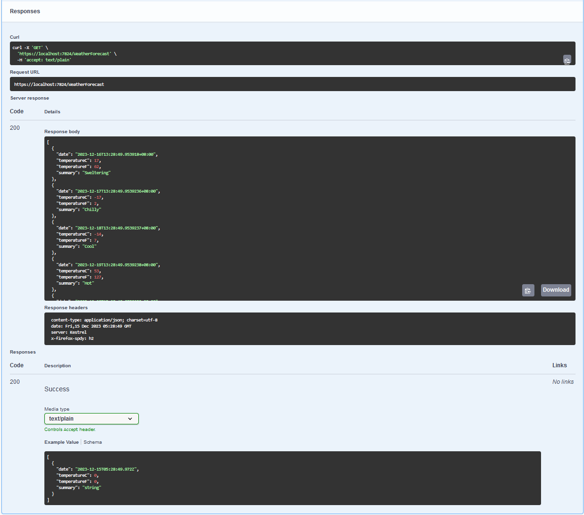Click the server: Kestrel header line

coord(69,332)
